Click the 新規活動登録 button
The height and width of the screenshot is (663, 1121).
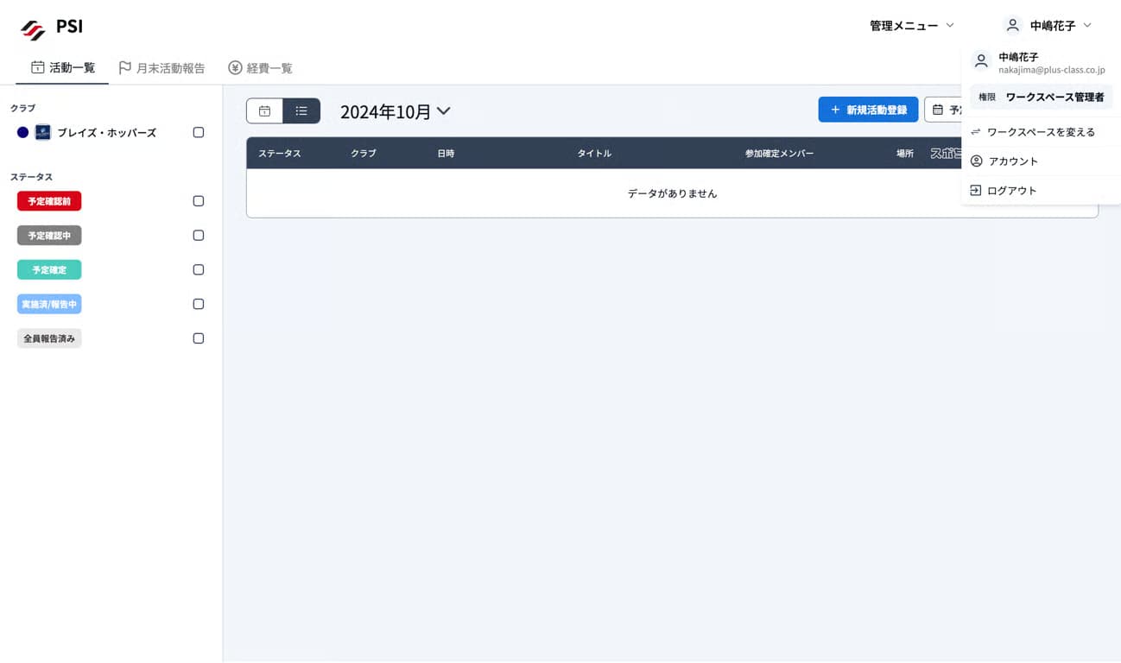tap(868, 110)
